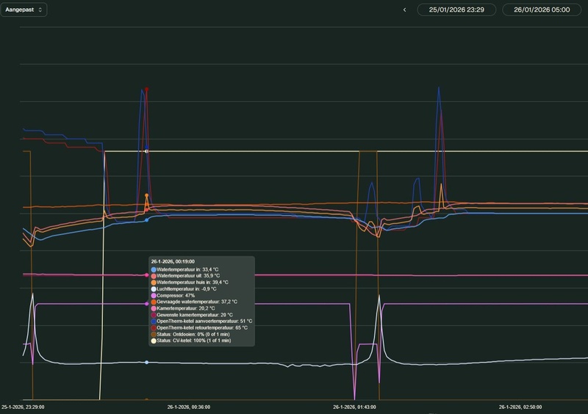
Task: Go to previous time period arrow
Action: click(x=404, y=10)
